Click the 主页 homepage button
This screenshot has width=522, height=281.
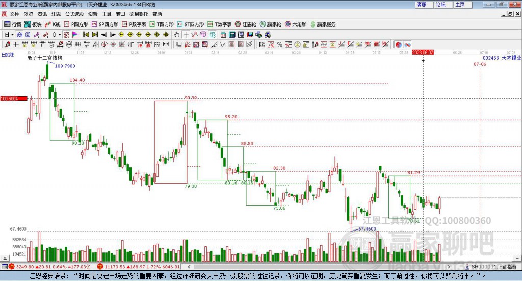pyautogui.click(x=462, y=4)
